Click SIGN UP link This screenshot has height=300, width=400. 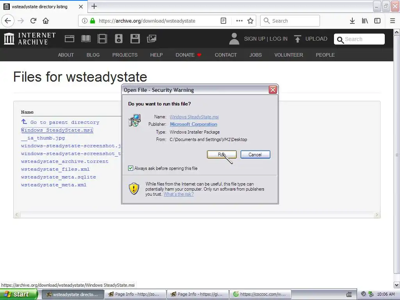(255, 39)
